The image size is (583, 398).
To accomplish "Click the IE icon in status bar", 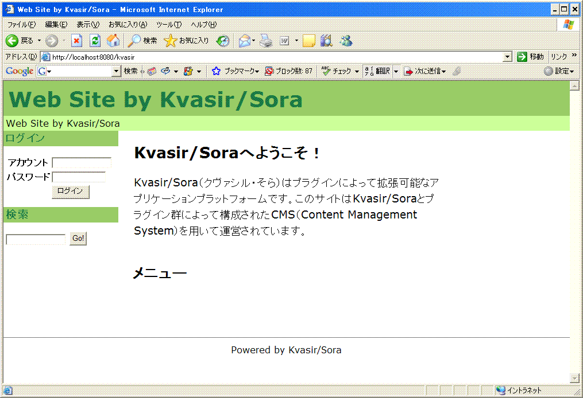I will point(7,391).
